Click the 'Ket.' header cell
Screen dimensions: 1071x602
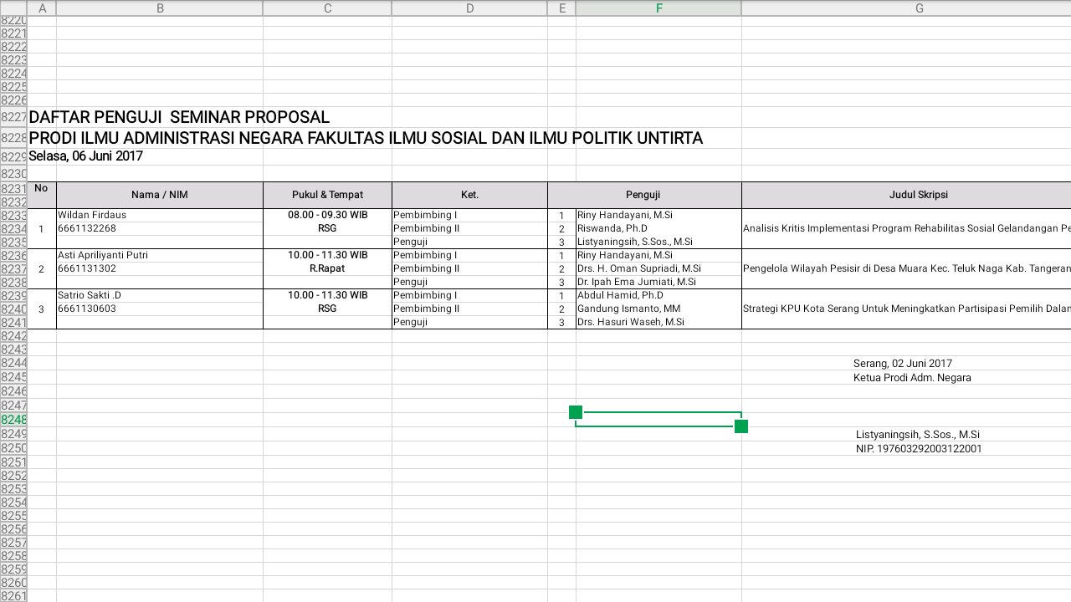469,195
